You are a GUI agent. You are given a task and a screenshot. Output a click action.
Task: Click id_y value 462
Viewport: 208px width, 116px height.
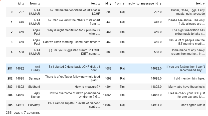[109, 42]
